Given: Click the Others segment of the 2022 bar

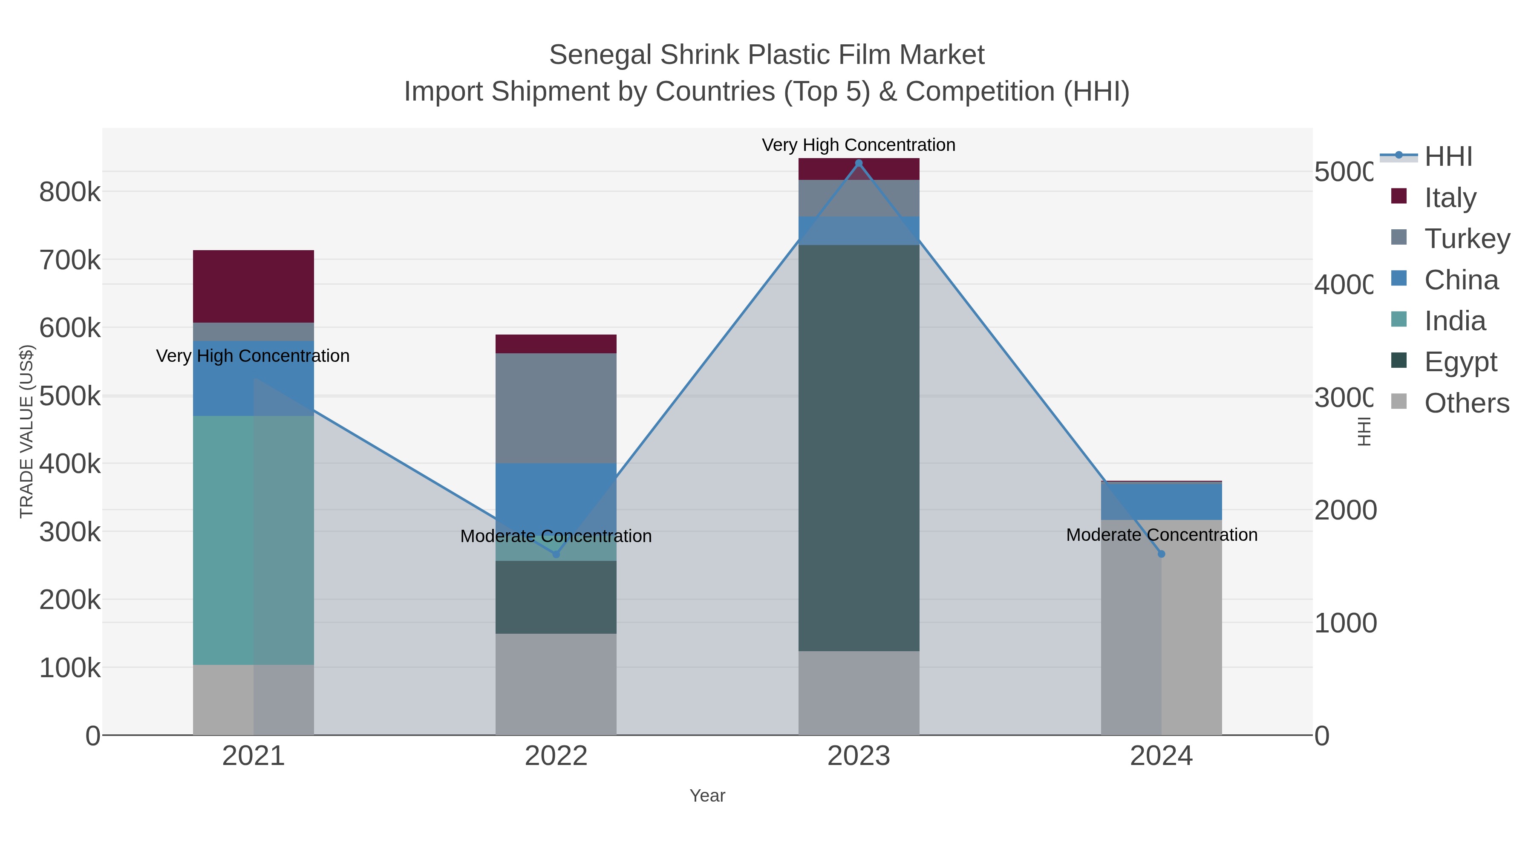Looking at the screenshot, I should pos(556,684).
